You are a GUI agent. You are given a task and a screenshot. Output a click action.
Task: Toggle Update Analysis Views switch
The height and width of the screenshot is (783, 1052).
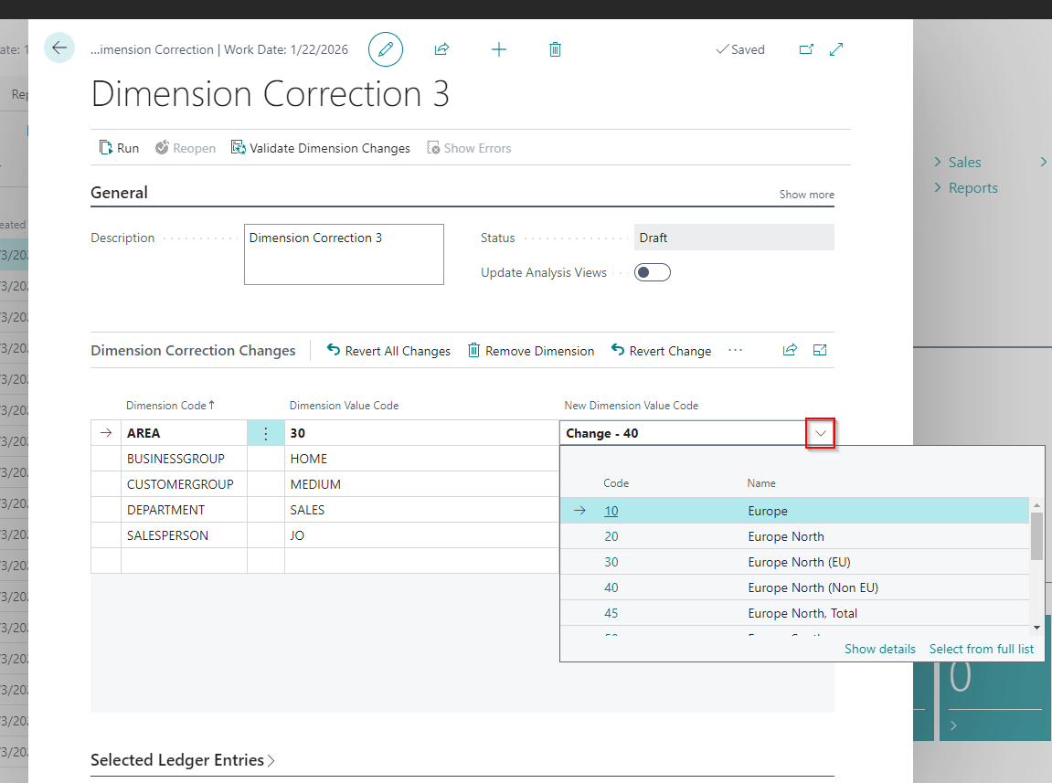pos(652,271)
